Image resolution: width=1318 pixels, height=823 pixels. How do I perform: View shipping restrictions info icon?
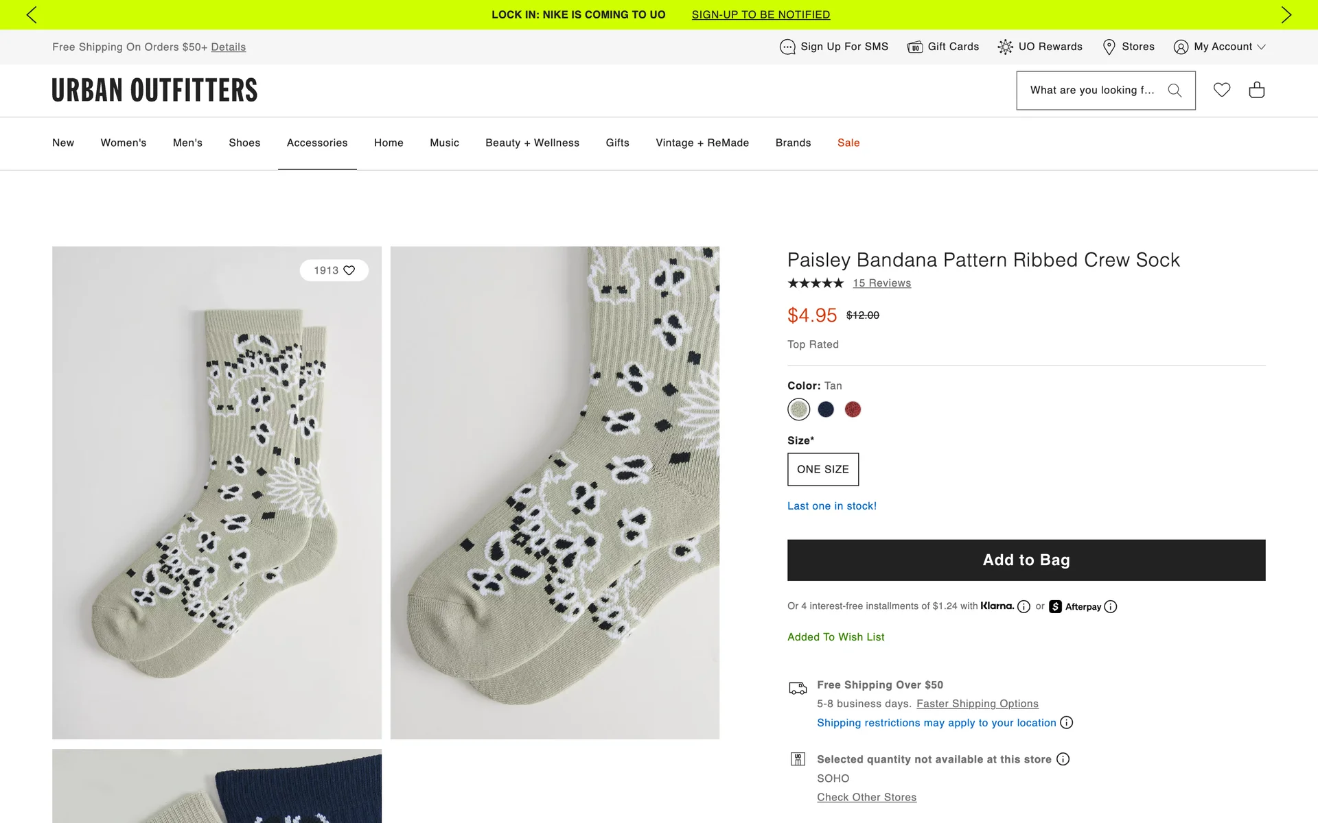tap(1067, 723)
